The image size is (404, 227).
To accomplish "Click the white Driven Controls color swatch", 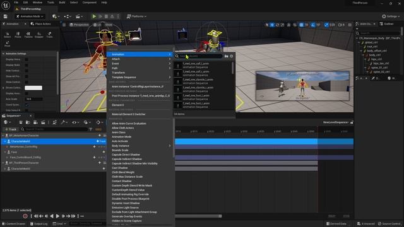I will pos(33,88).
